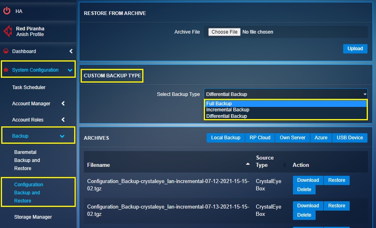Expand the Account Manager chevron
Viewport: 376px width, 228px height.
[63, 103]
